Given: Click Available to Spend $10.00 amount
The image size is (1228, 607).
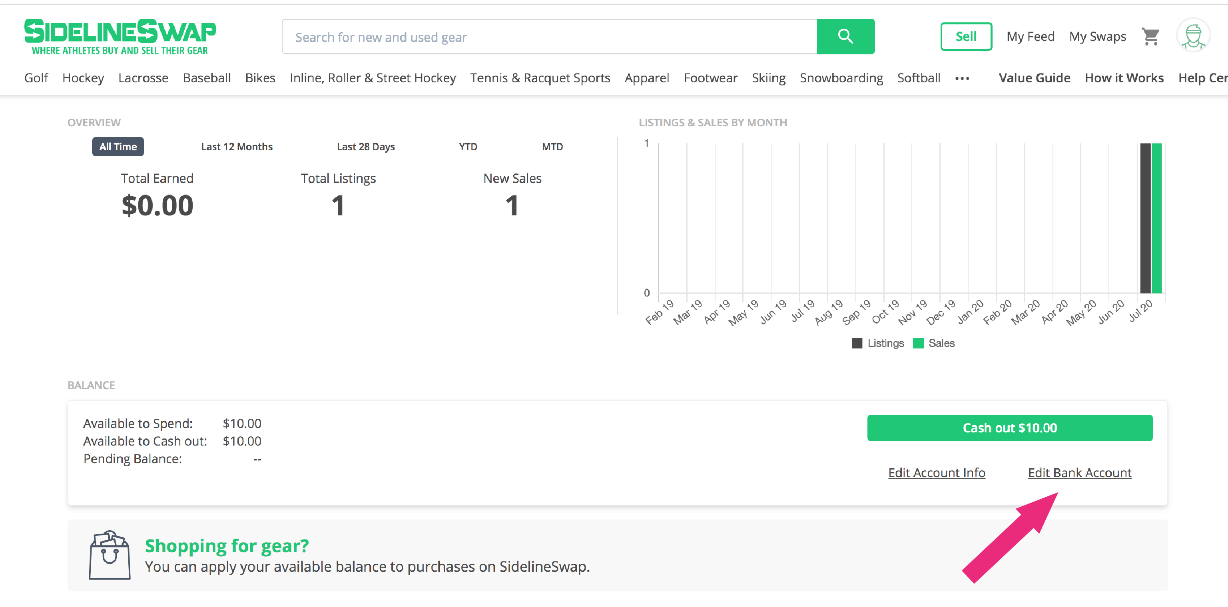Looking at the screenshot, I should (242, 424).
